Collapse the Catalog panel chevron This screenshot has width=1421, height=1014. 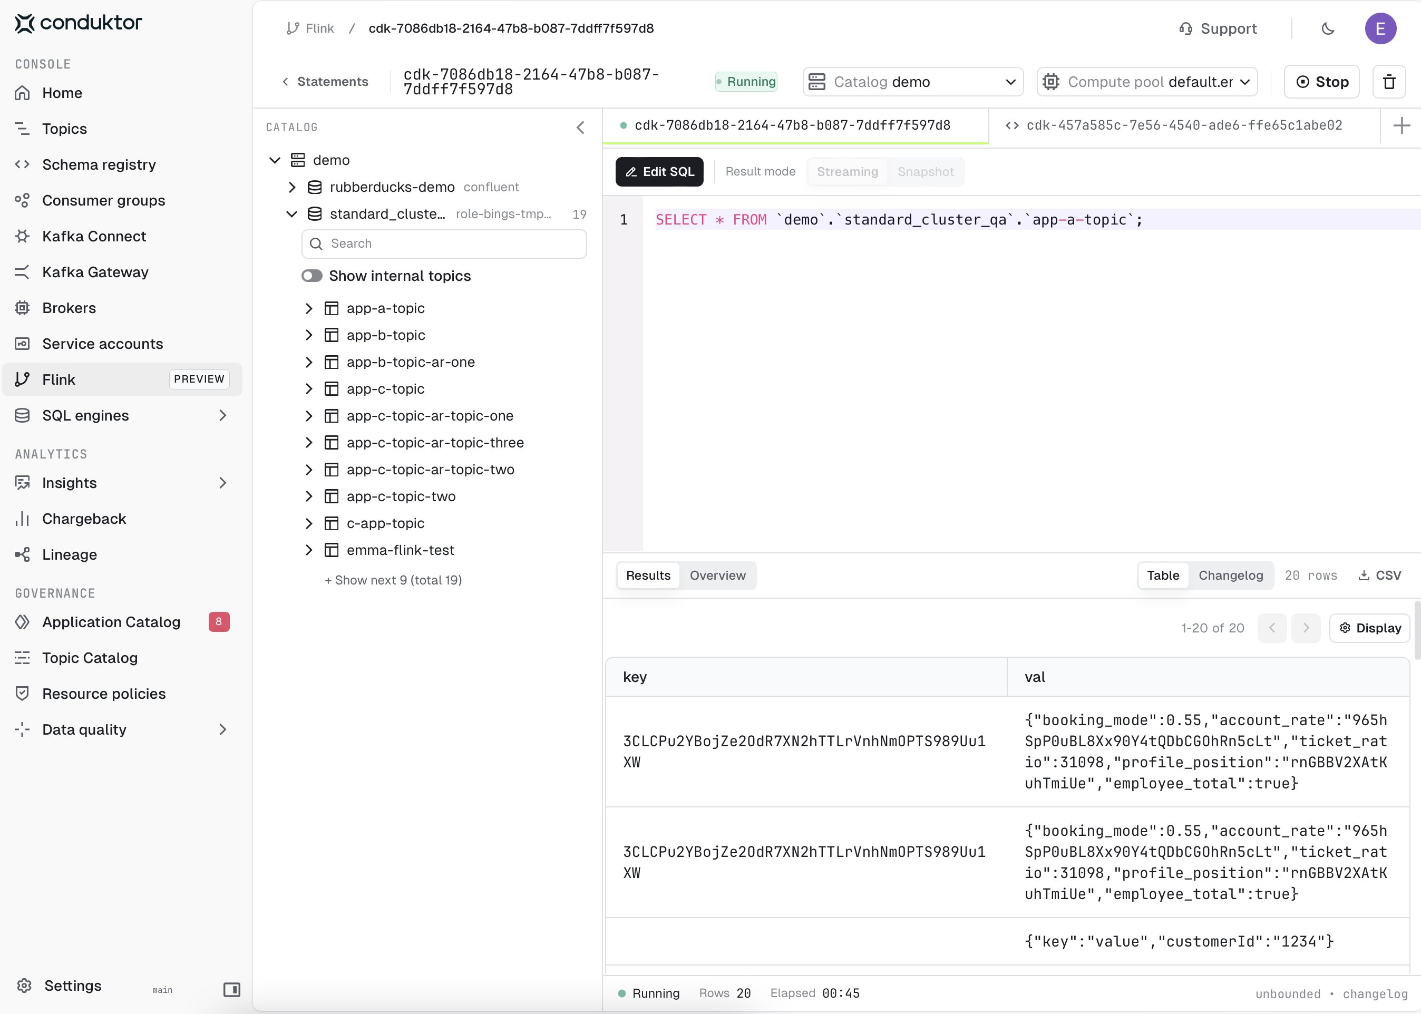pos(581,128)
